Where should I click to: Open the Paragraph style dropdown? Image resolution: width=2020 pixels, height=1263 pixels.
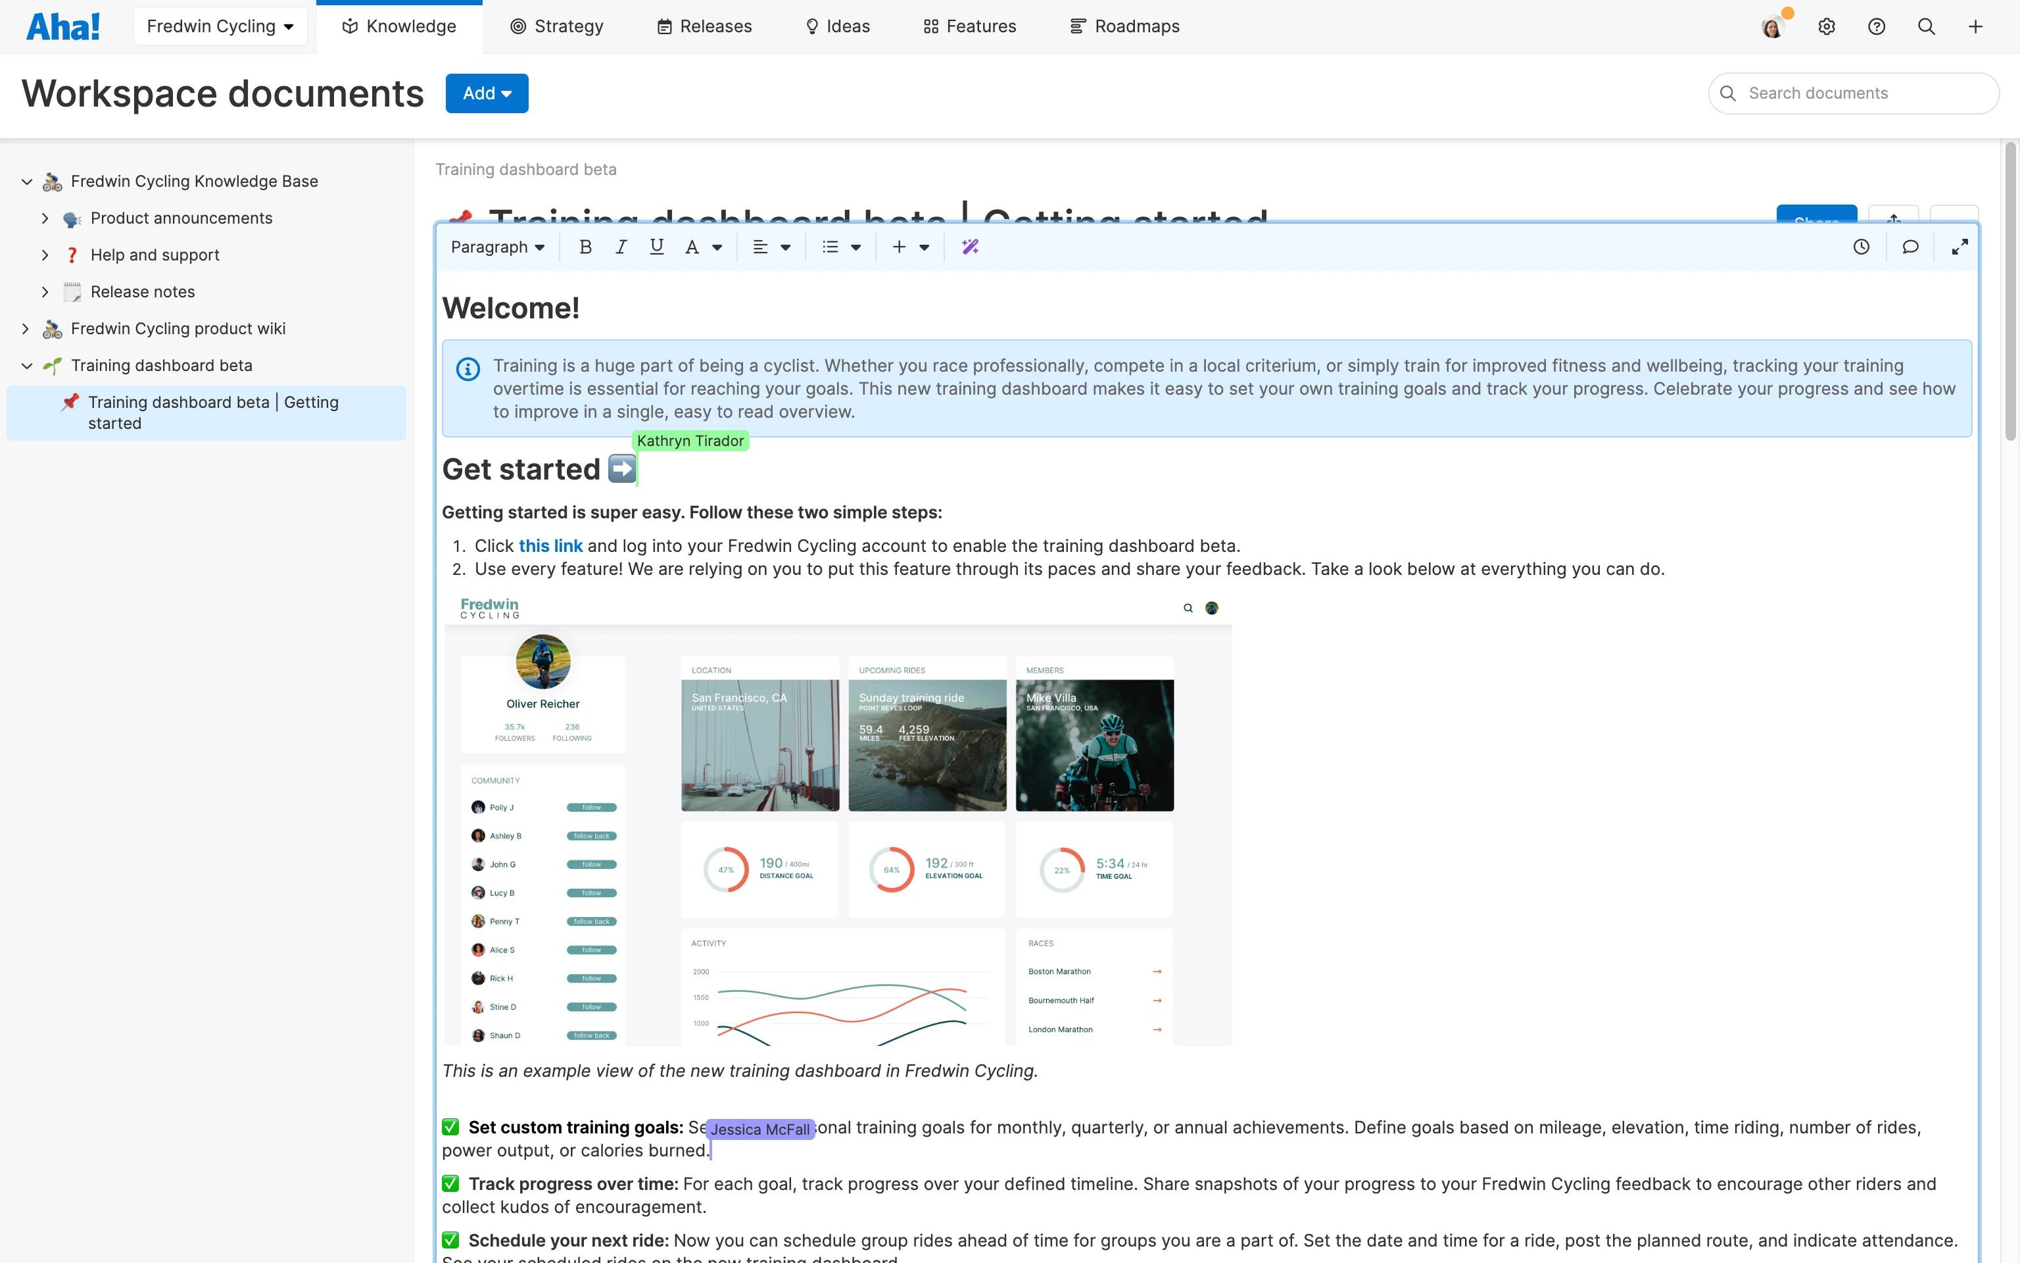(x=498, y=247)
